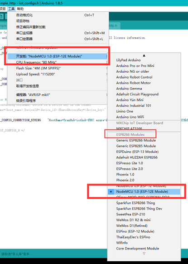Image resolution: width=188 pixels, height=264 pixels.
Task: Choose WeMos D1 R2 & mini
Action: click(144, 220)
